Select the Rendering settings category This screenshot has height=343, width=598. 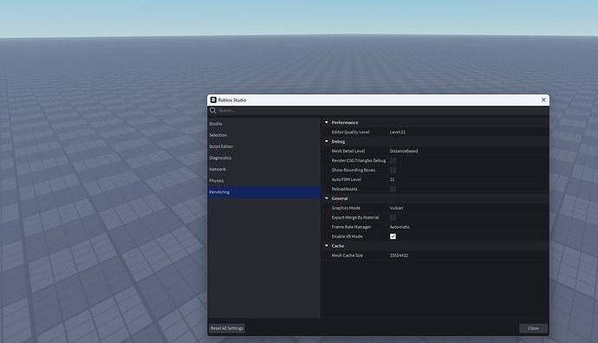pos(264,192)
